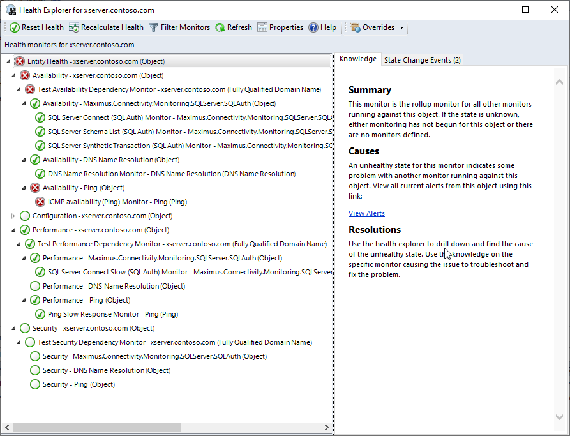Collapse the Performance - xserver.contoso.com node

click(x=13, y=230)
